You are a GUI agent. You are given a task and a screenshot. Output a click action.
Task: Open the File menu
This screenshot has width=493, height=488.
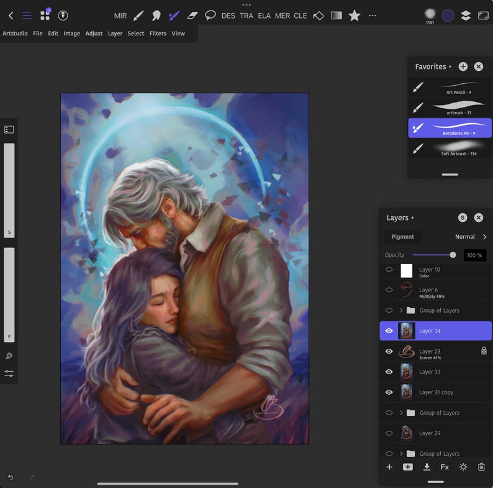tap(38, 34)
